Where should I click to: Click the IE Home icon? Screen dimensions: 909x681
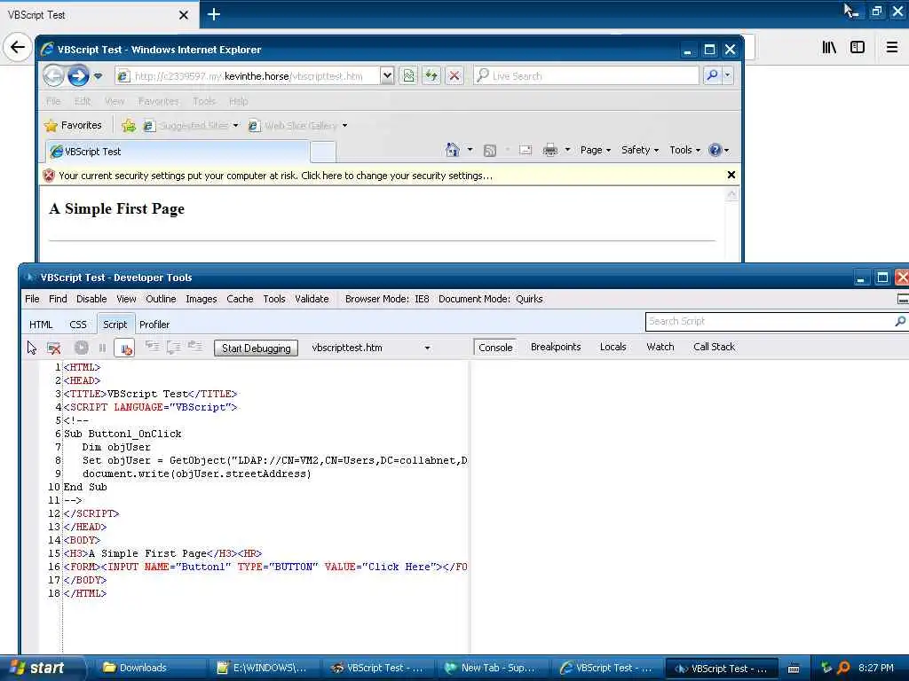pyautogui.click(x=452, y=150)
